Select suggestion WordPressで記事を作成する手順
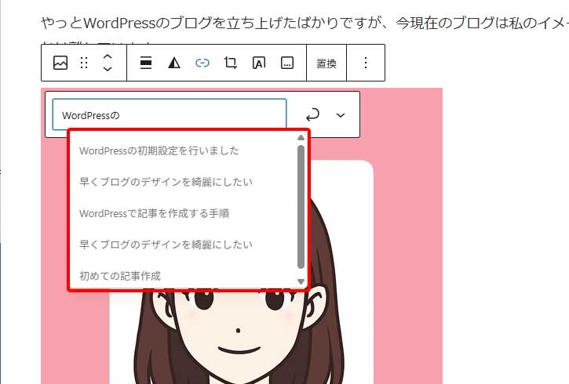Screen dimensions: 569x384 click(x=154, y=213)
